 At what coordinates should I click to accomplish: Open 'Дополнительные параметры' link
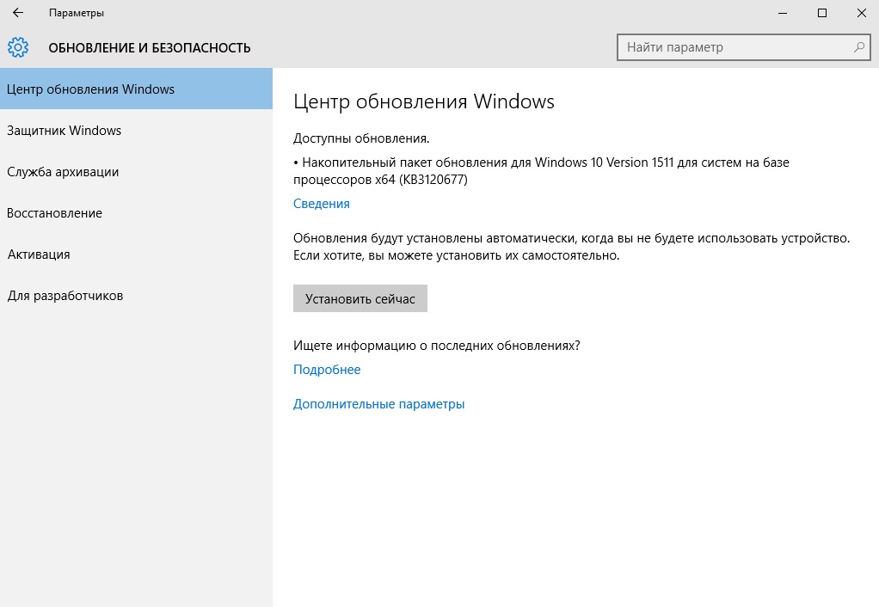click(x=379, y=404)
